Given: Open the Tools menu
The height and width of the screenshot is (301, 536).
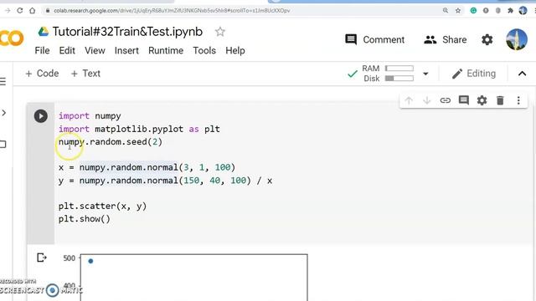Looking at the screenshot, I should (x=204, y=50).
